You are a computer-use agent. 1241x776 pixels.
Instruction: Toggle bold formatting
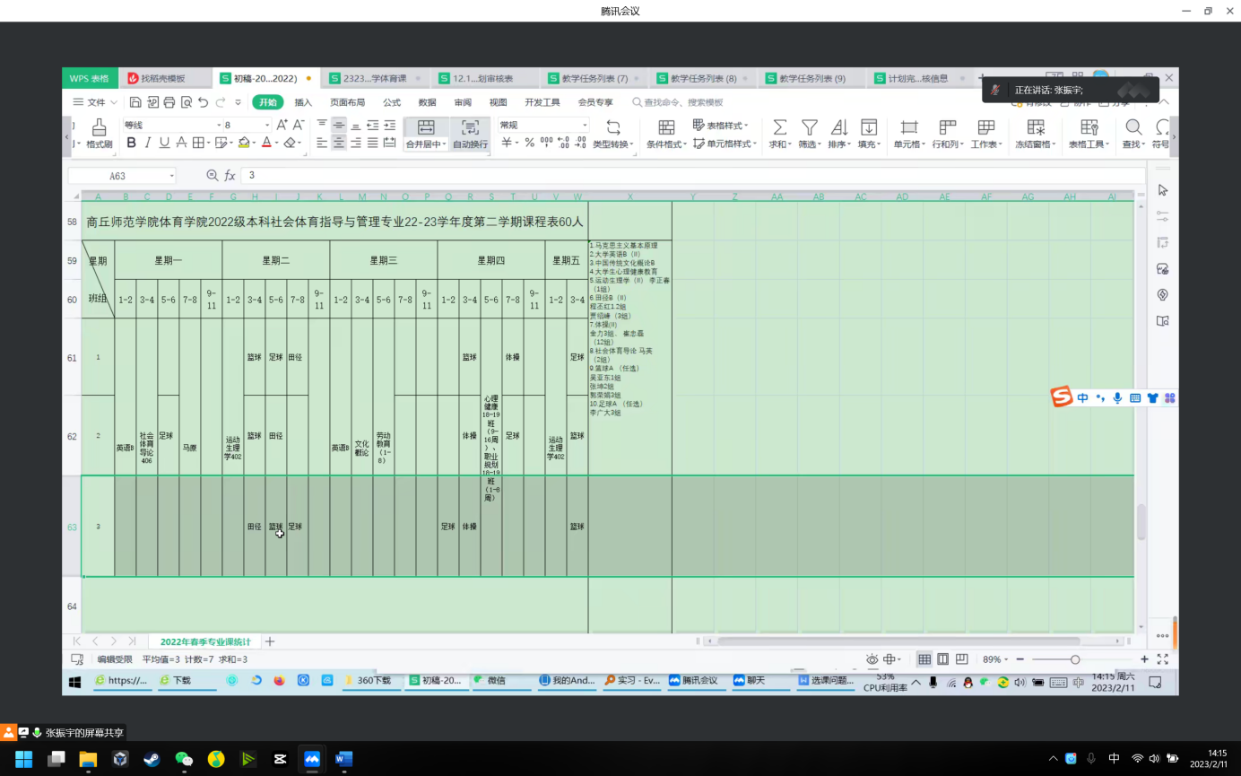(132, 143)
